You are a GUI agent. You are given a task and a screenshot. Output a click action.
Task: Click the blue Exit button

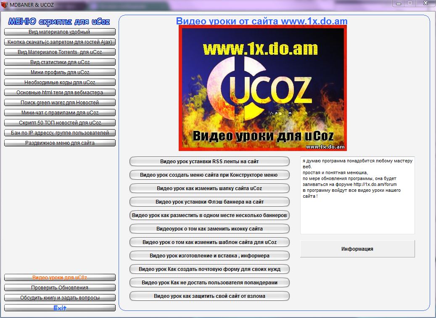[60, 308]
